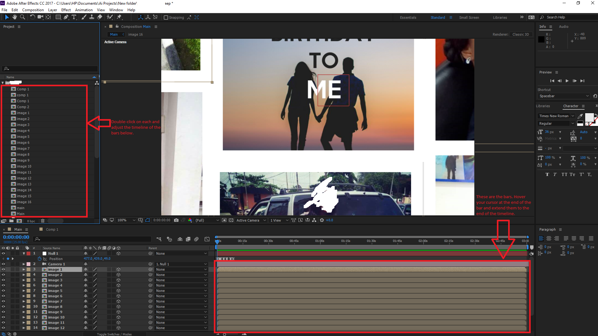Toggle Faux Bold in Character panel
This screenshot has width=598, height=336.
pyautogui.click(x=547, y=174)
